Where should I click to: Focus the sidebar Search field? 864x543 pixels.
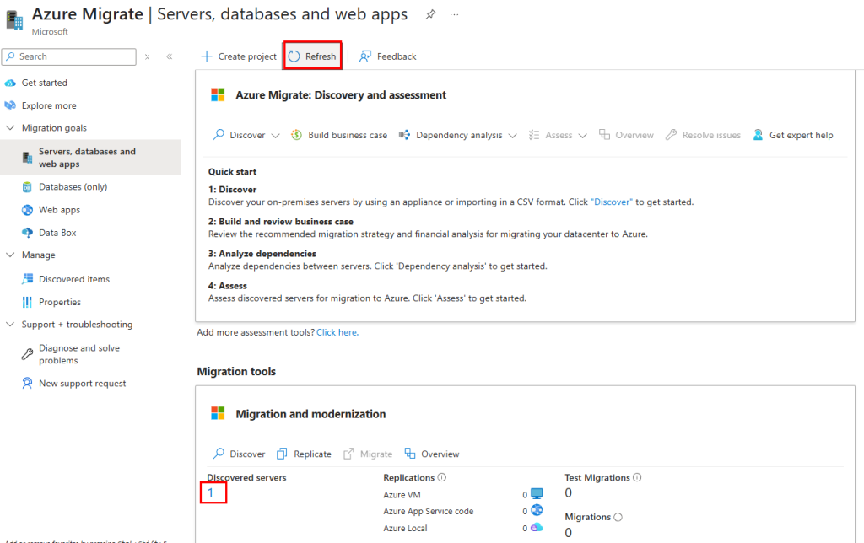(69, 56)
